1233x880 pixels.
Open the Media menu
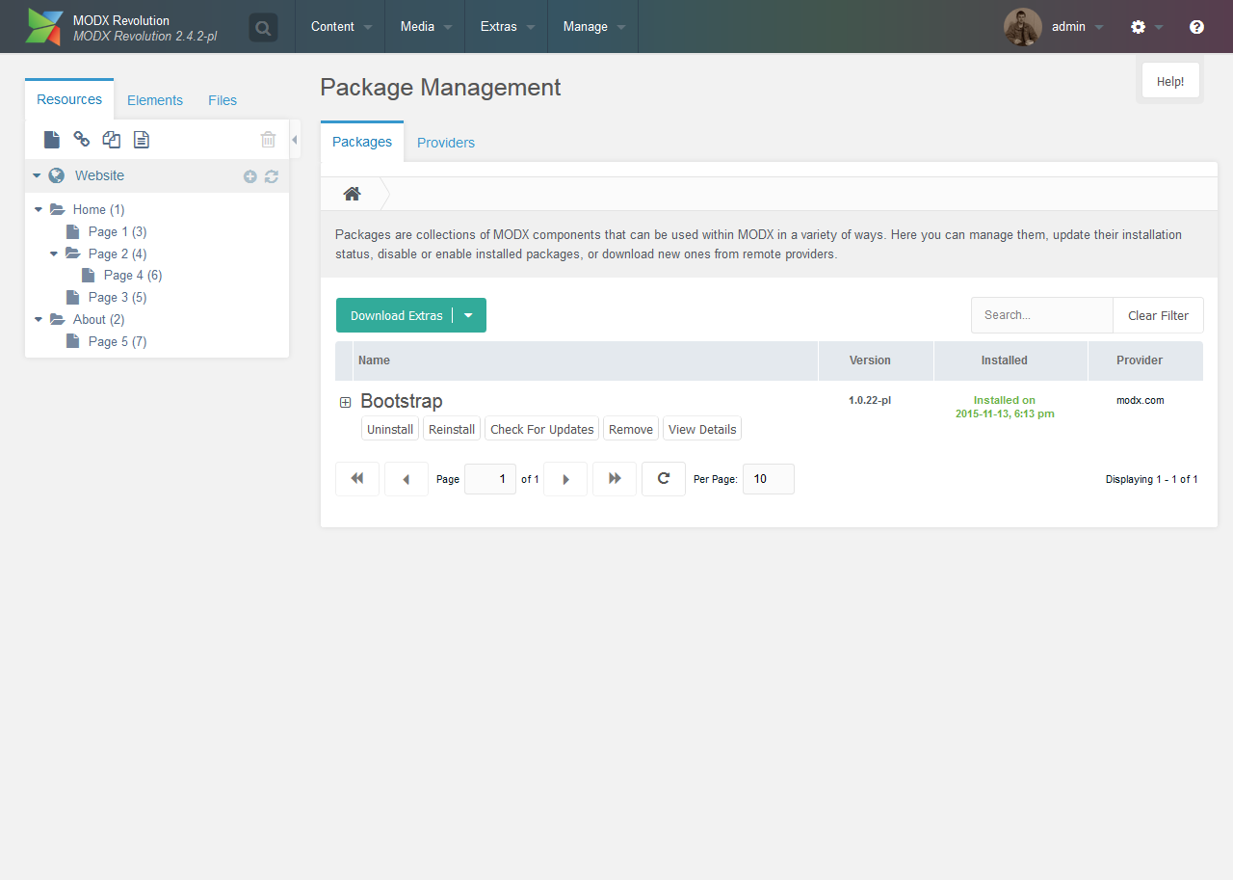click(426, 27)
